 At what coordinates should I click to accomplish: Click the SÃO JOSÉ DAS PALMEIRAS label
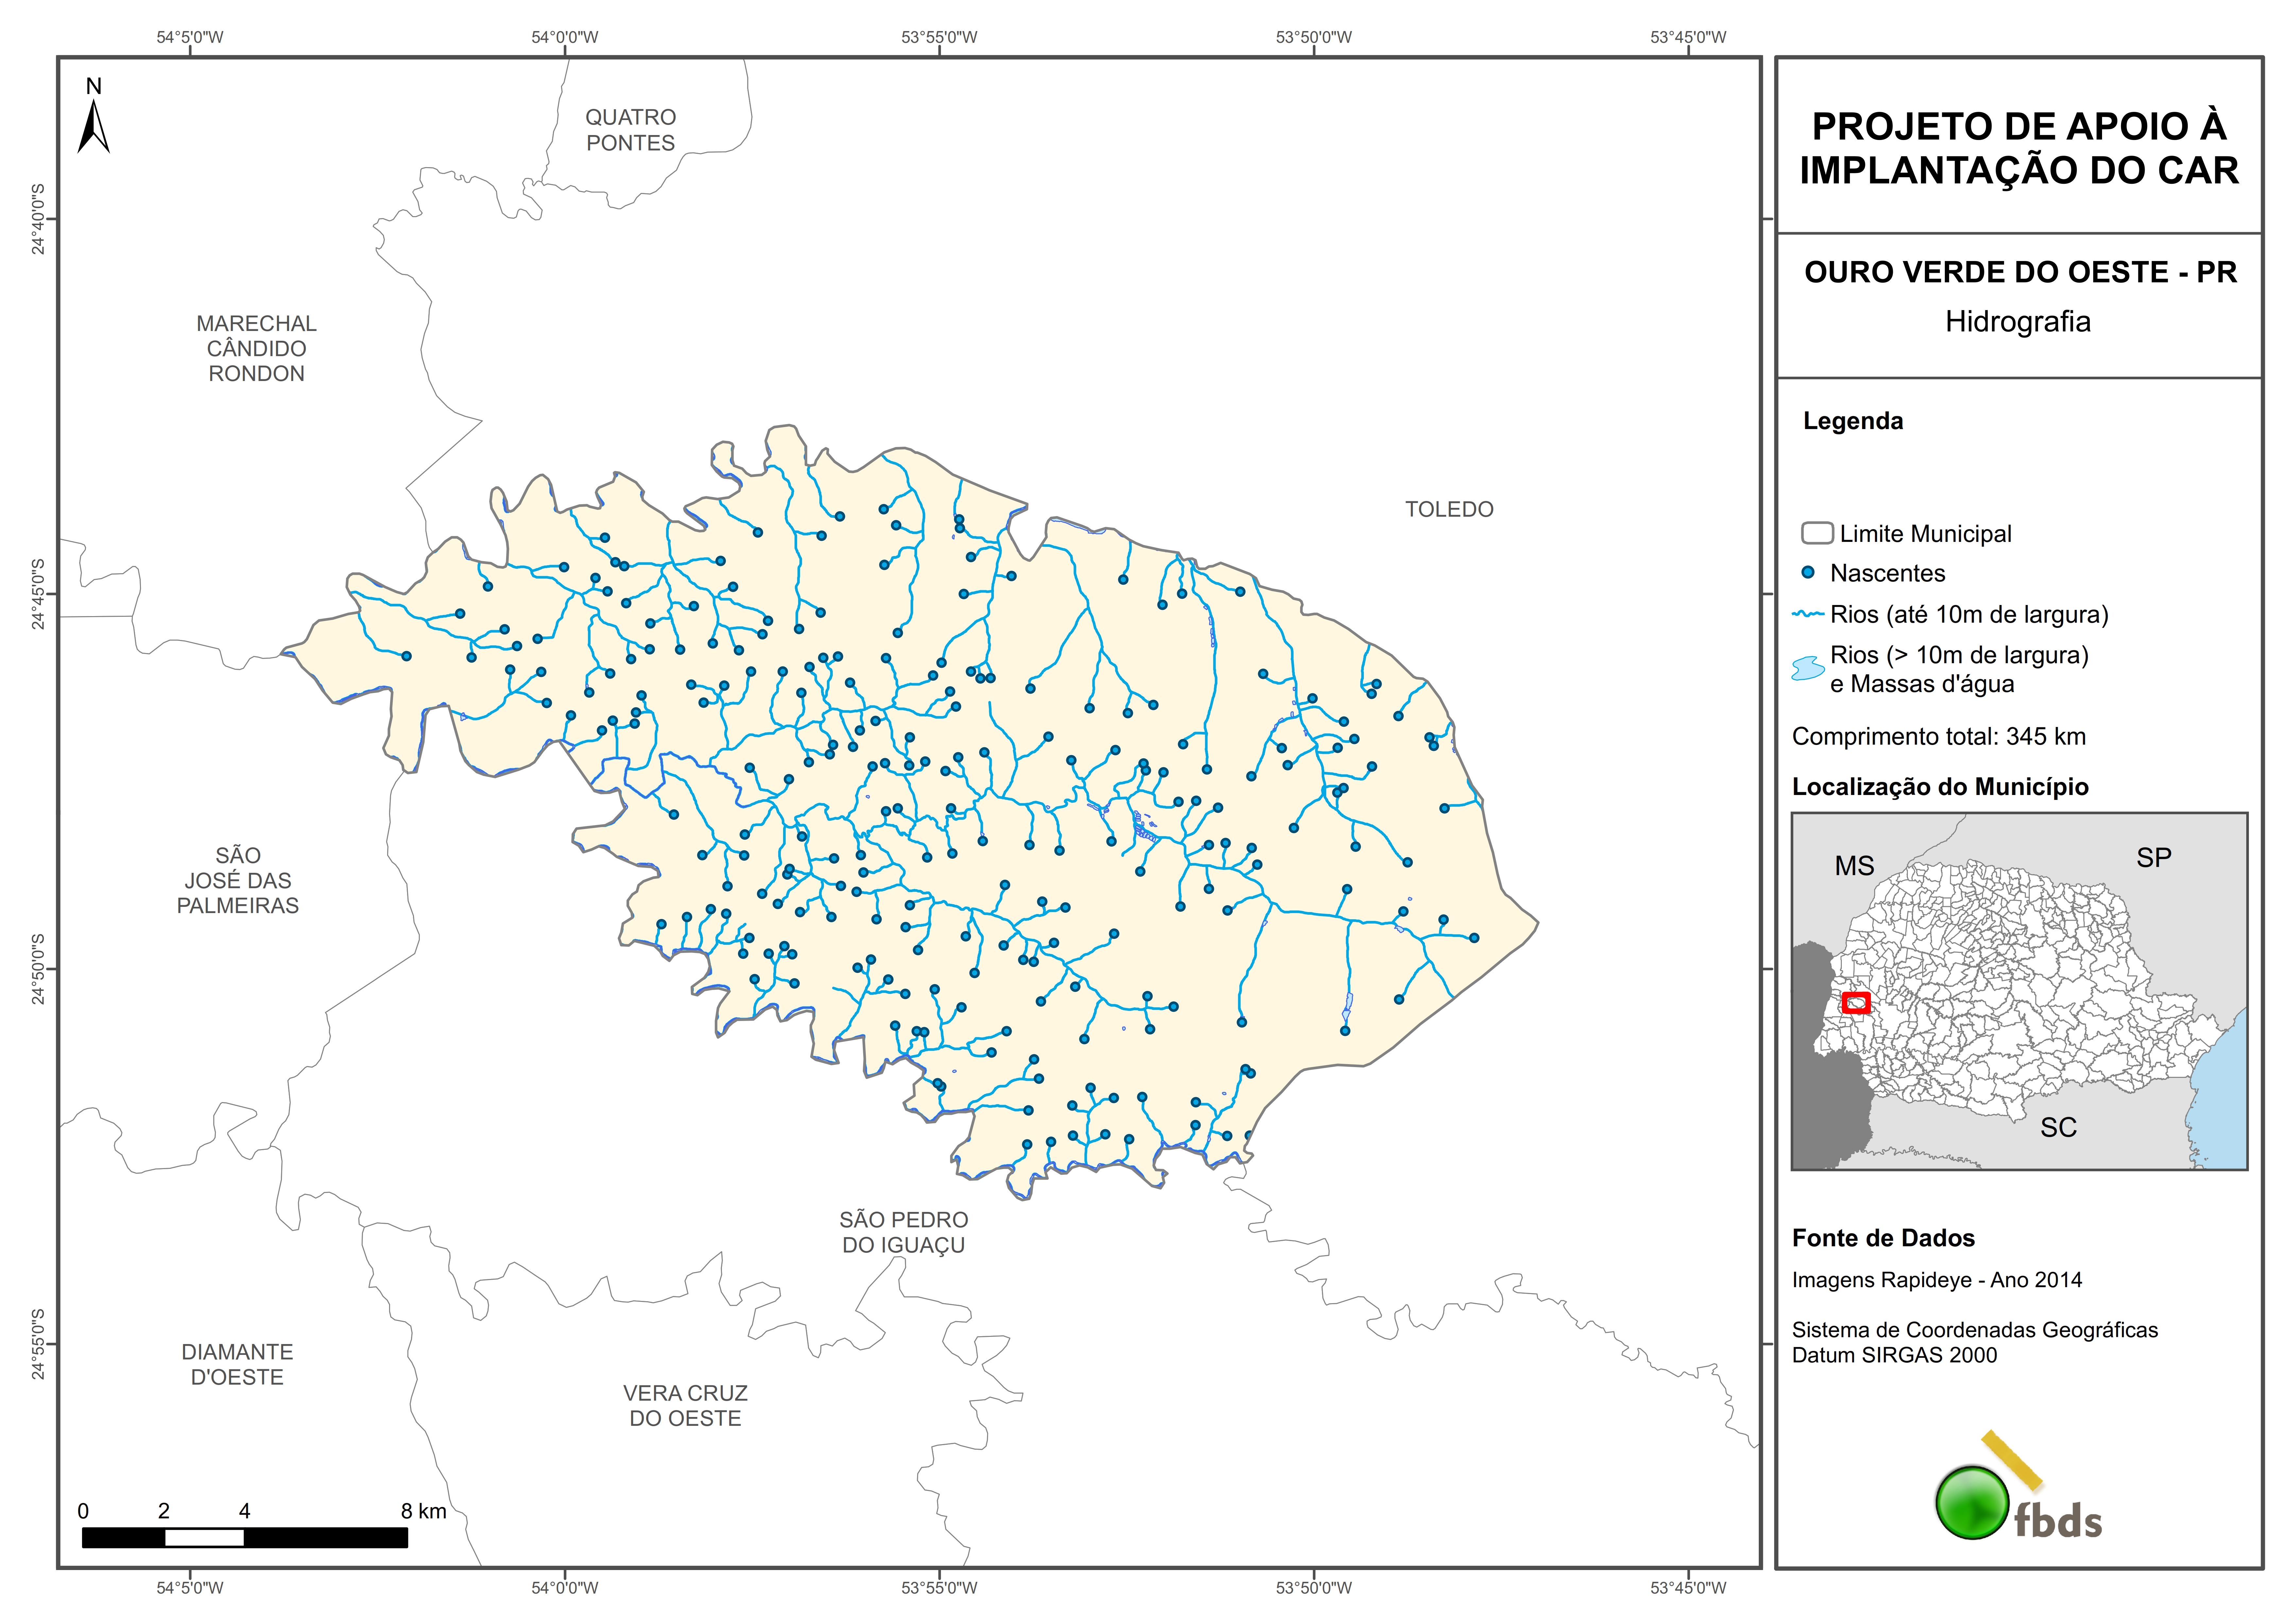tap(238, 880)
